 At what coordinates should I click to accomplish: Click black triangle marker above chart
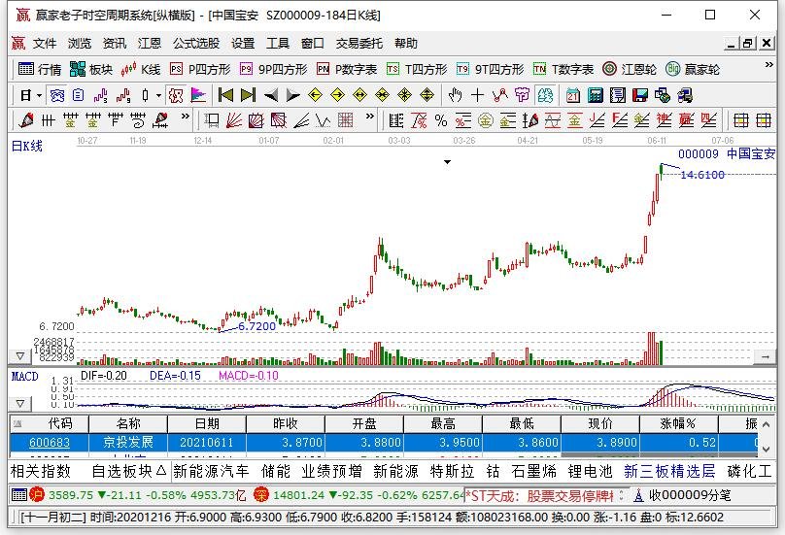click(x=447, y=161)
